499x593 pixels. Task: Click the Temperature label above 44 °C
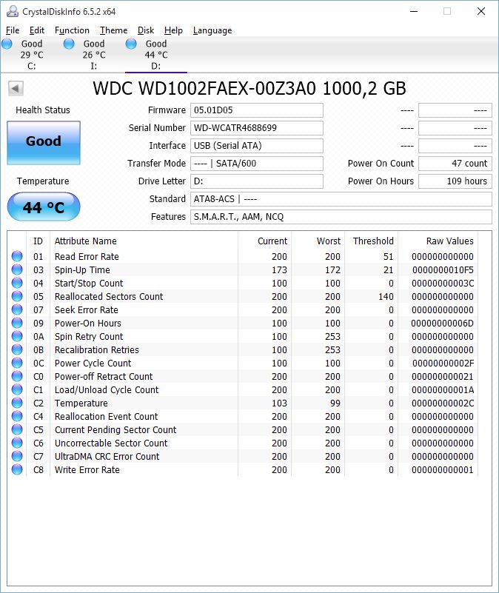click(43, 181)
